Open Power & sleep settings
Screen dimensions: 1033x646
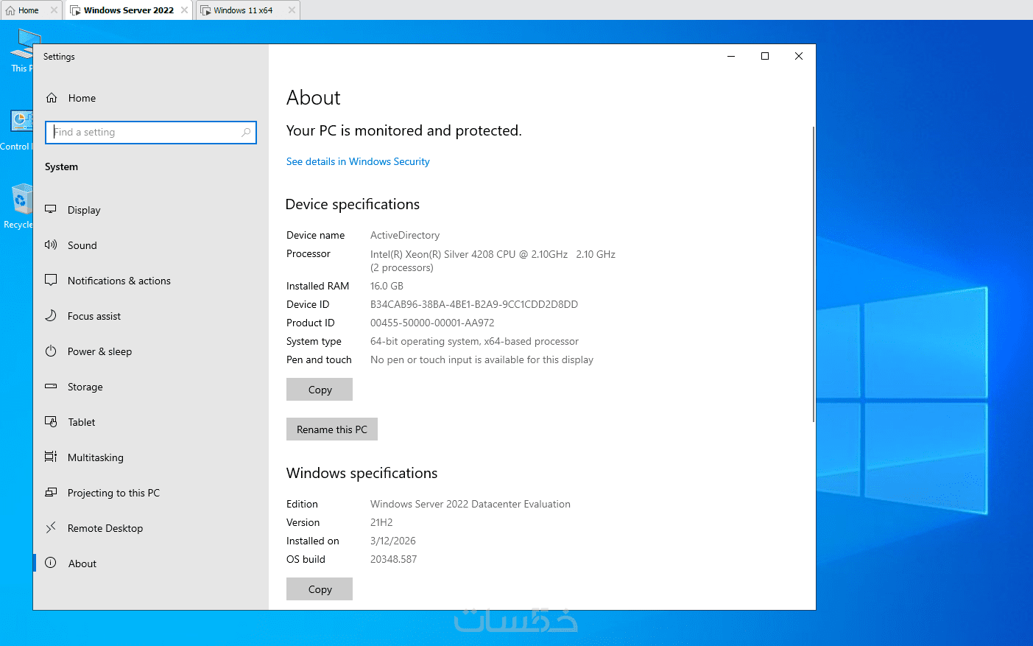[x=151, y=351]
